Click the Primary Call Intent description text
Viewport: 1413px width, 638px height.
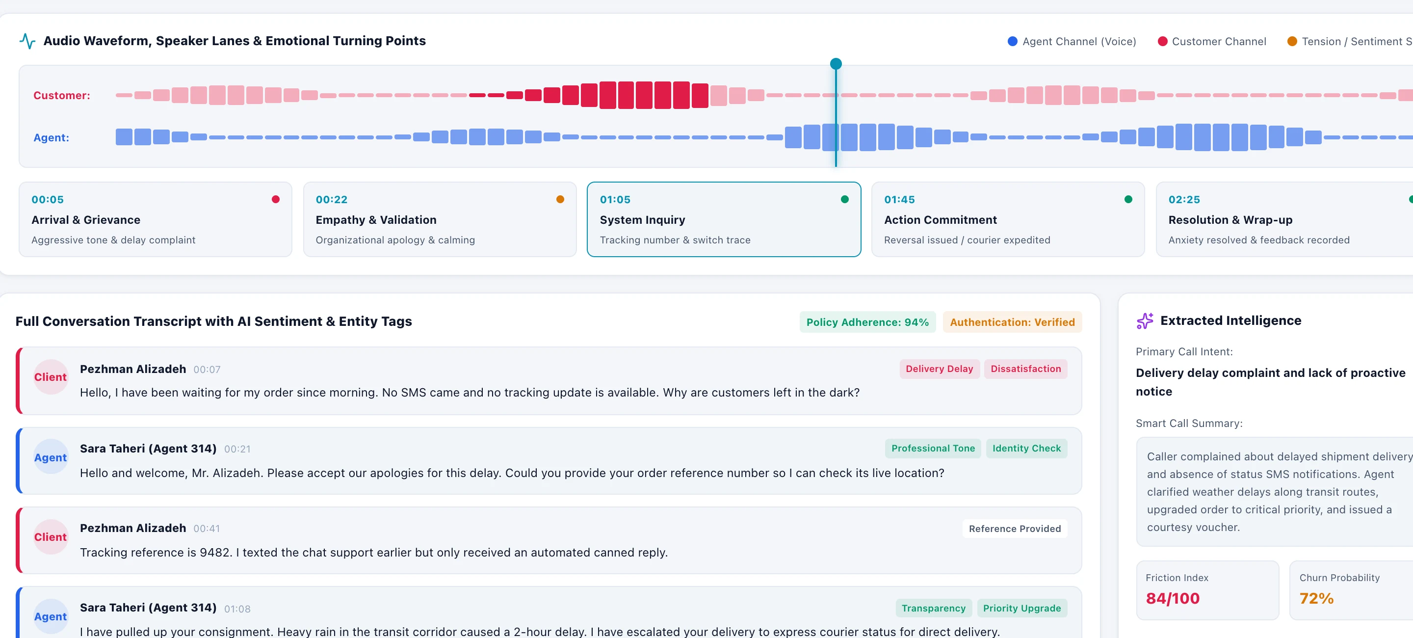pos(1270,382)
